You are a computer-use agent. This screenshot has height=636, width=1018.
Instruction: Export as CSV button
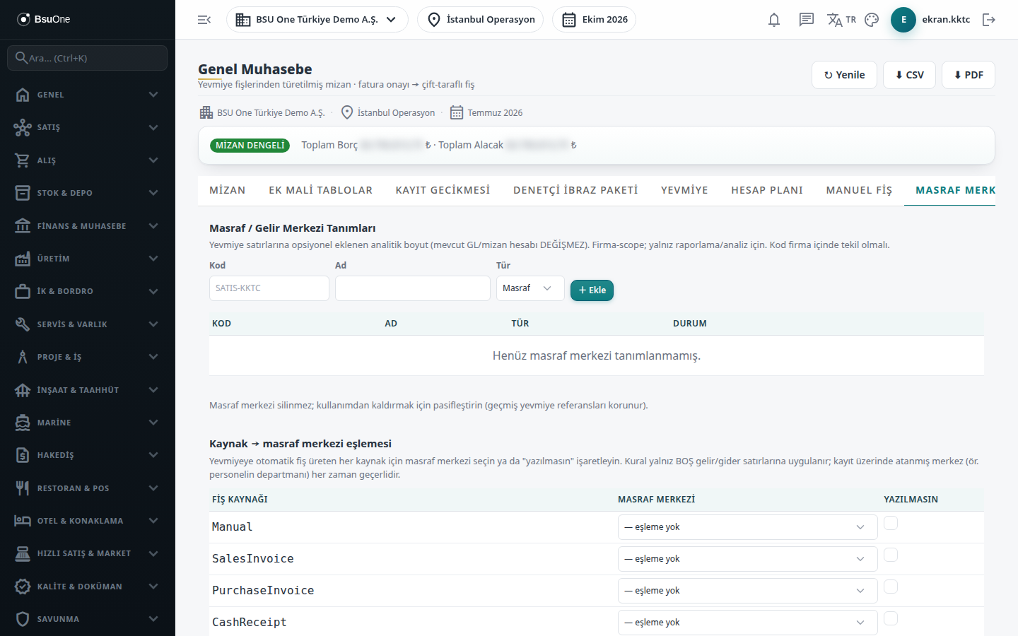click(x=909, y=75)
